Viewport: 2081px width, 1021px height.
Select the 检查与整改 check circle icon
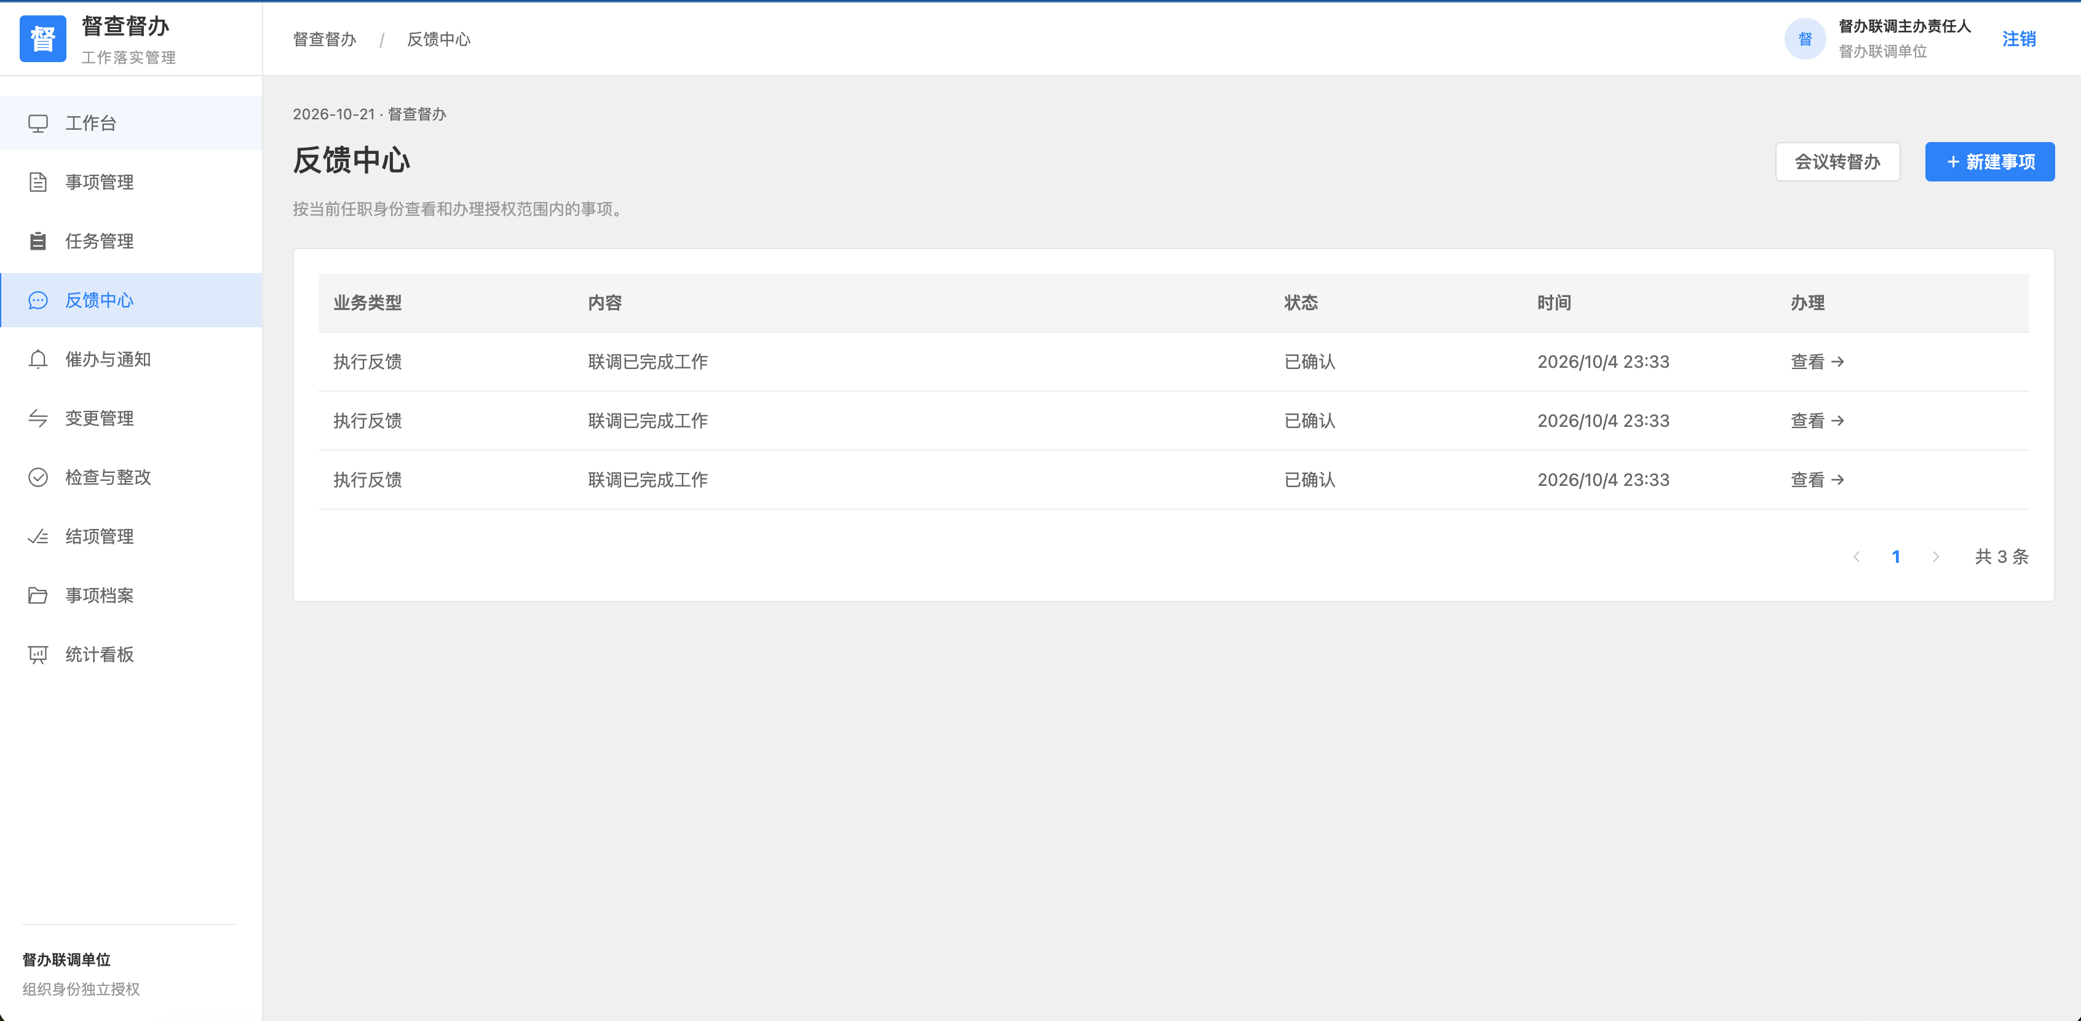tap(38, 477)
